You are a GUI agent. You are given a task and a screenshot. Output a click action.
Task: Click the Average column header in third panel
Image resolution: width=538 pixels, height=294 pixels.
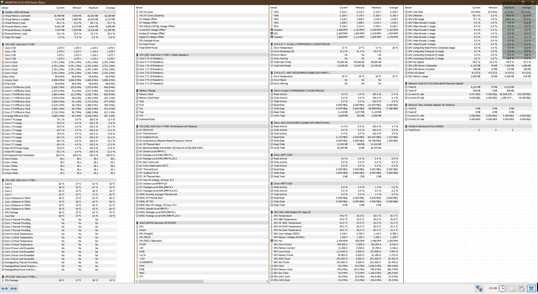[x=393, y=8]
